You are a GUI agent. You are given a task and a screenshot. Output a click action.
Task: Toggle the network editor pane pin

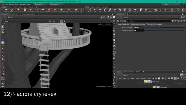coord(181,75)
